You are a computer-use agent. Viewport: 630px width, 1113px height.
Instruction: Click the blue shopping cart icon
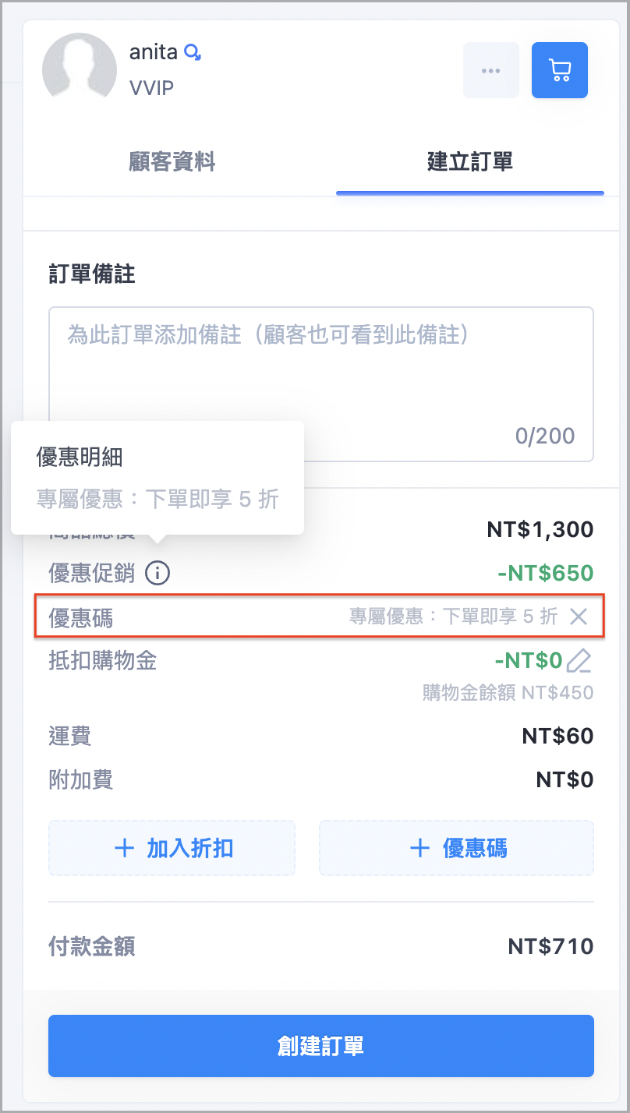560,70
